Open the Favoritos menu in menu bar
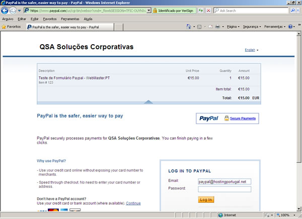Viewport: 302px width, 219px height. [50, 19]
